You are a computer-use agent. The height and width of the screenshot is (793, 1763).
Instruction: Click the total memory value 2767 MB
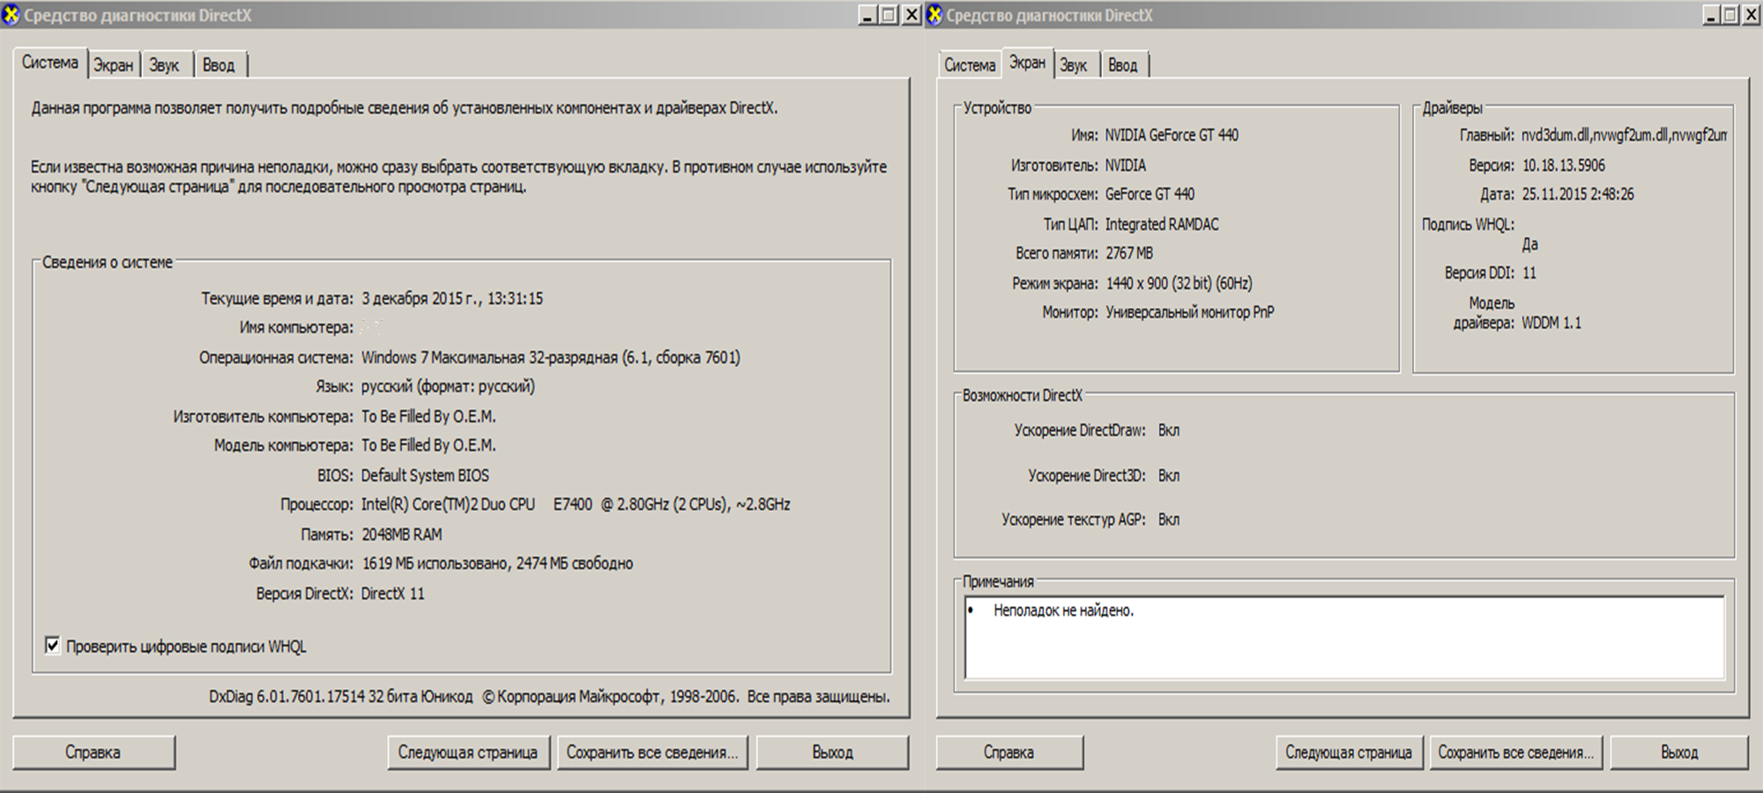coord(1129,254)
